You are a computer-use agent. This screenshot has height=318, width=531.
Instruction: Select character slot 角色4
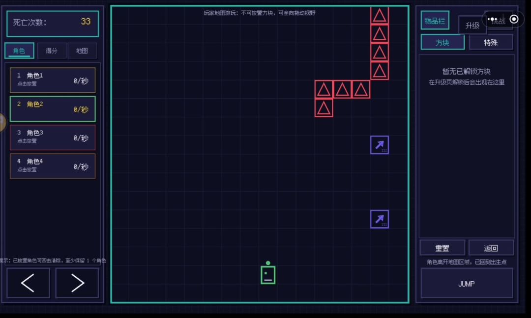pos(53,166)
